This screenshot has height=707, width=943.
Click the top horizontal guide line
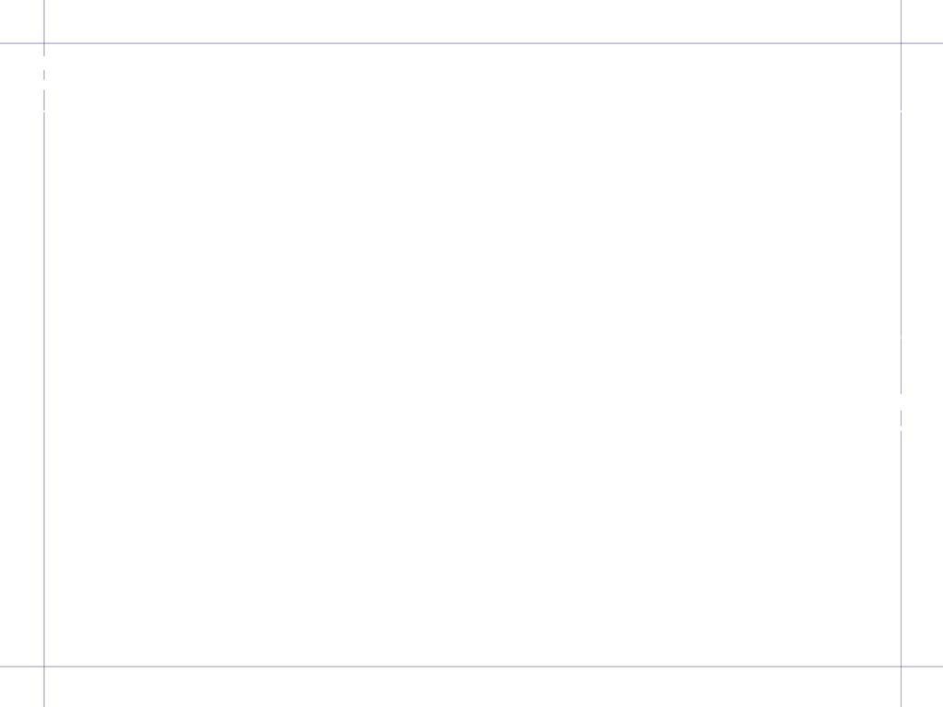point(471,43)
